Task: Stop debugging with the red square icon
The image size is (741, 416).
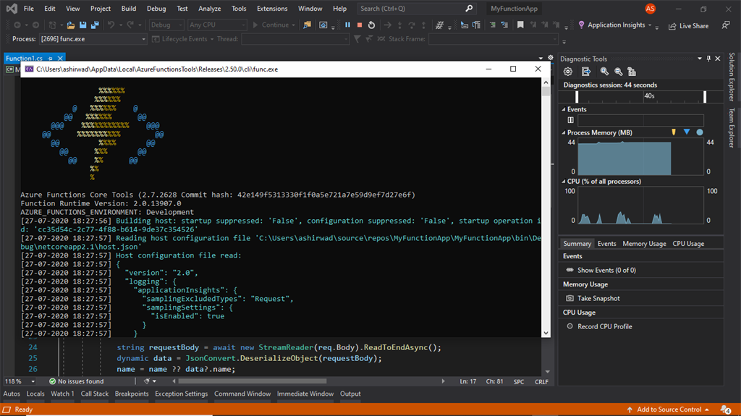Action: click(360, 25)
